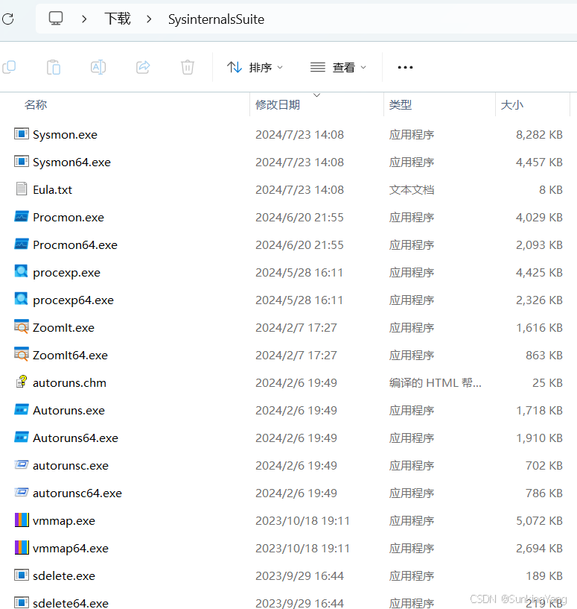This screenshot has height=609, width=577.
Task: Select the Autoruns64.exe icon
Action: (x=22, y=437)
